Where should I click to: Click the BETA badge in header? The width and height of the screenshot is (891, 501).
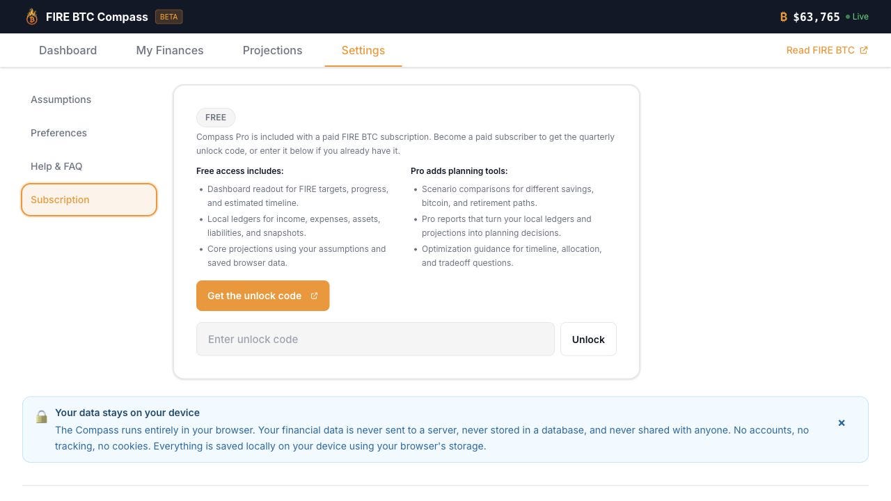tap(169, 17)
